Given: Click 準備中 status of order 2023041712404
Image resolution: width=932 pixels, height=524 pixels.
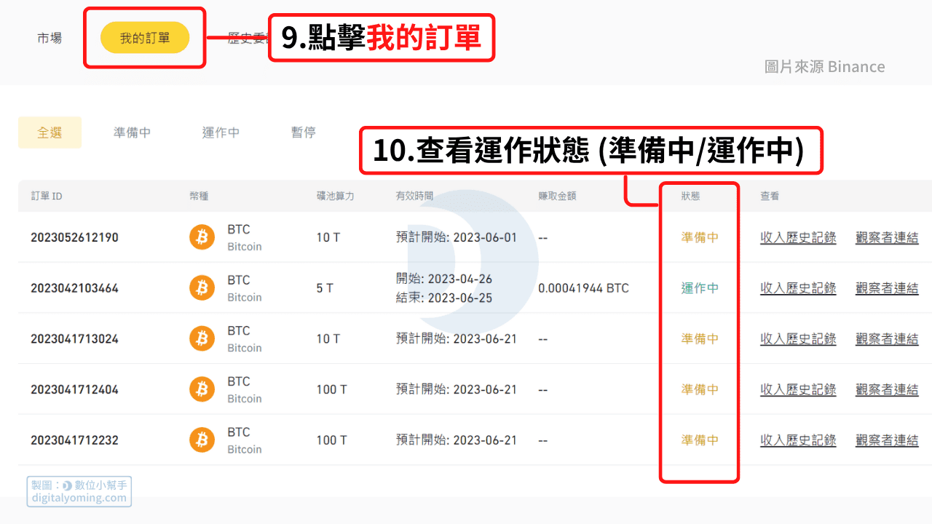Looking at the screenshot, I should 700,389.
